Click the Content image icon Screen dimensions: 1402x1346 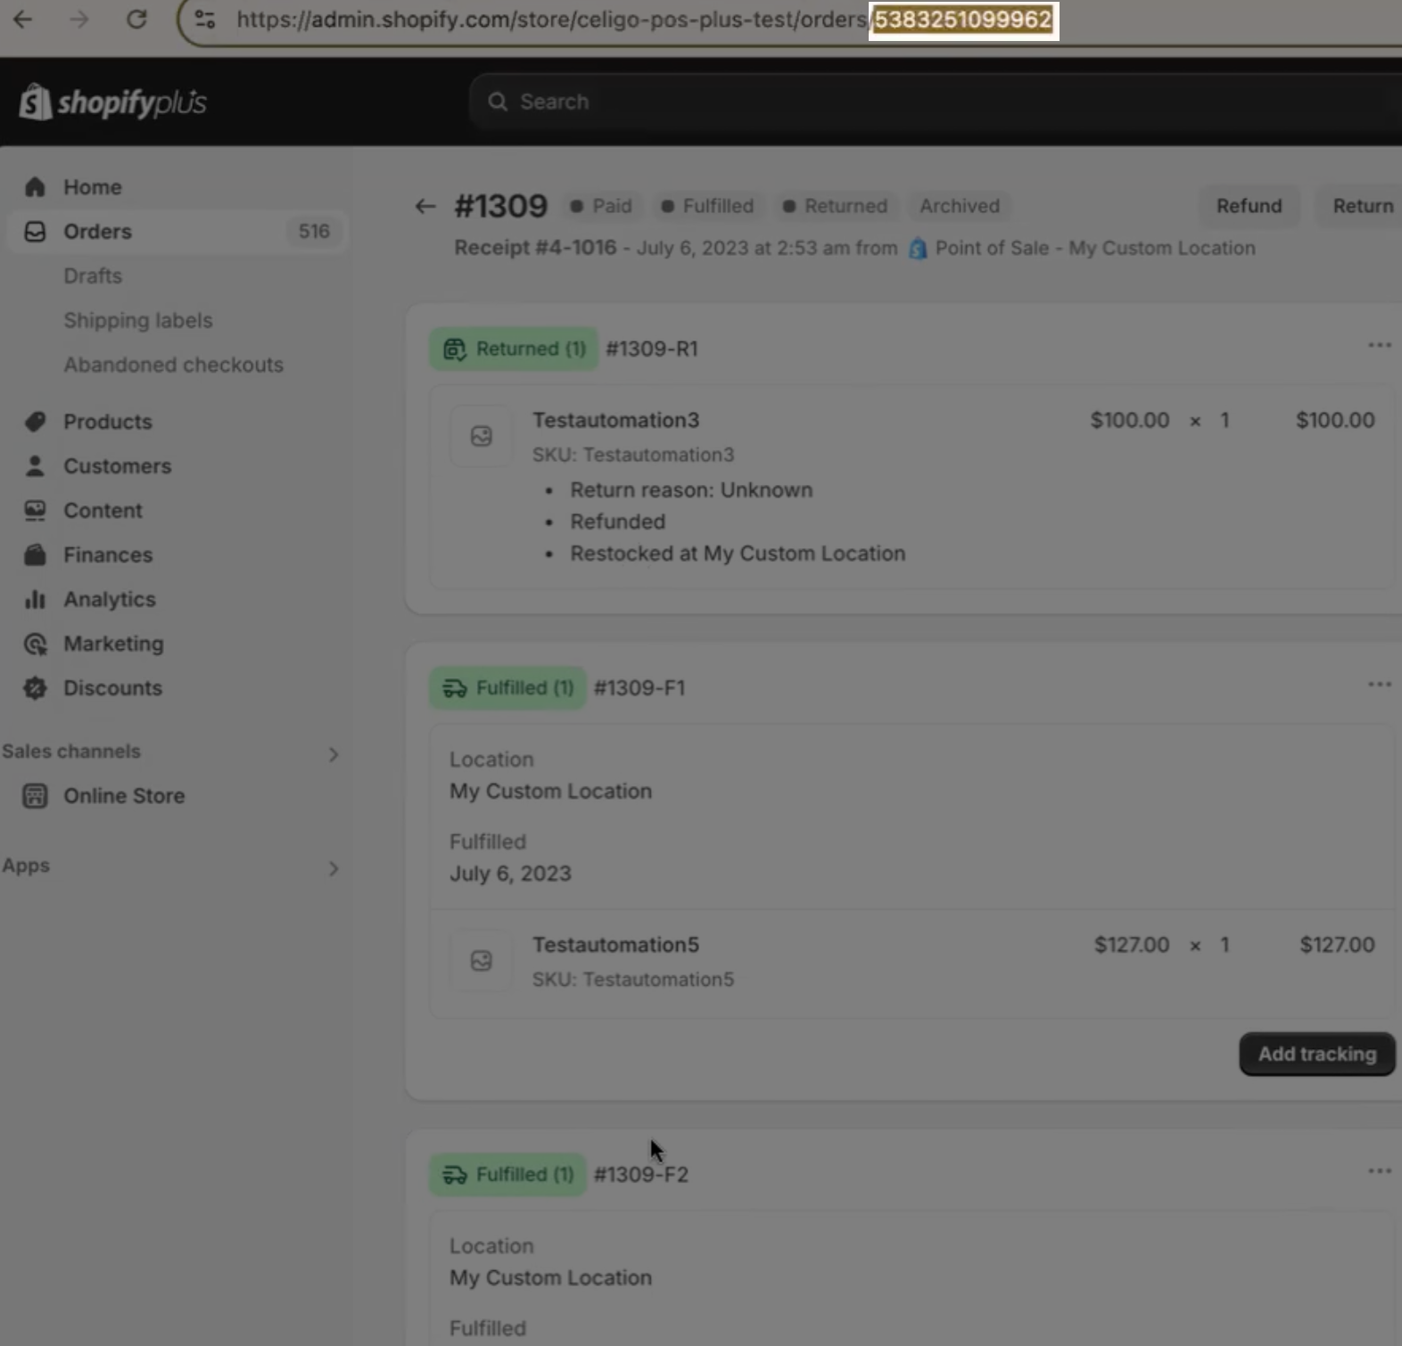(35, 511)
